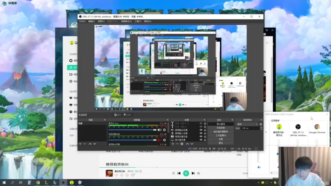331x186 pixels.
Task: Move source down in sources list
Action: pyautogui.click(x=192, y=144)
